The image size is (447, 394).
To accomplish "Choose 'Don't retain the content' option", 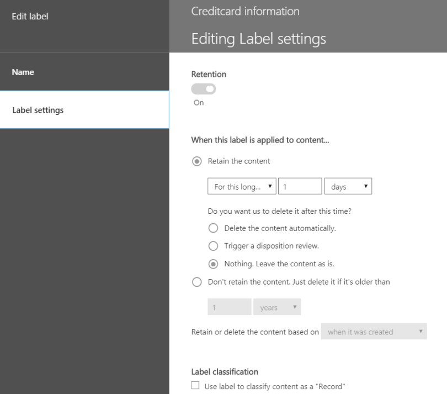I will pos(196,282).
